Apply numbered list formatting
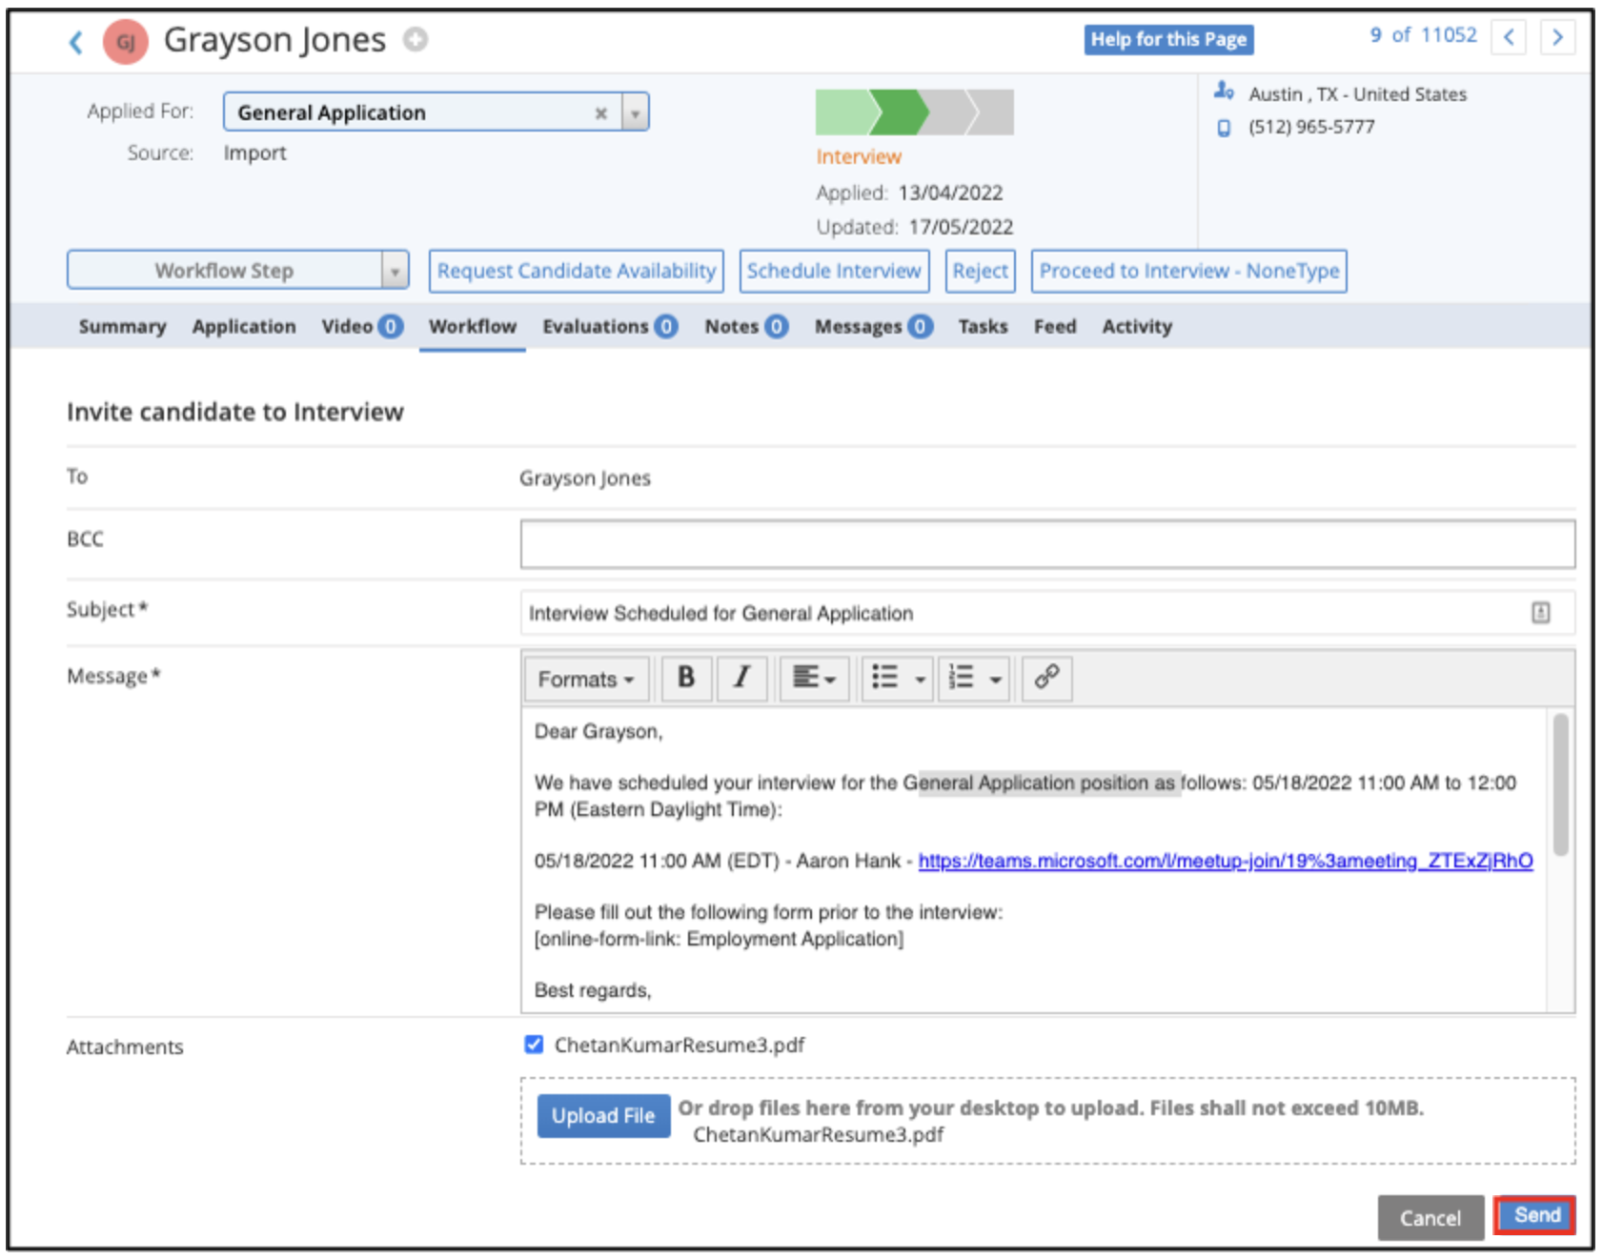Viewport: 1603px width, 1260px height. (962, 678)
